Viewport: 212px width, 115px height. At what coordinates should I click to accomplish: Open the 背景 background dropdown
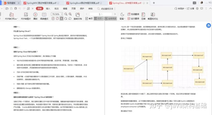122,16
